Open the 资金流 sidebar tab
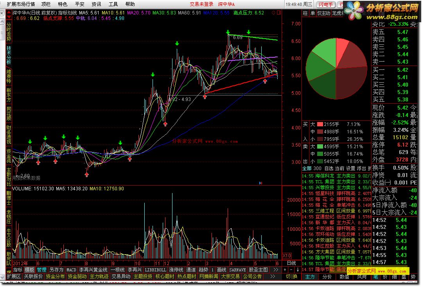 [9, 156]
